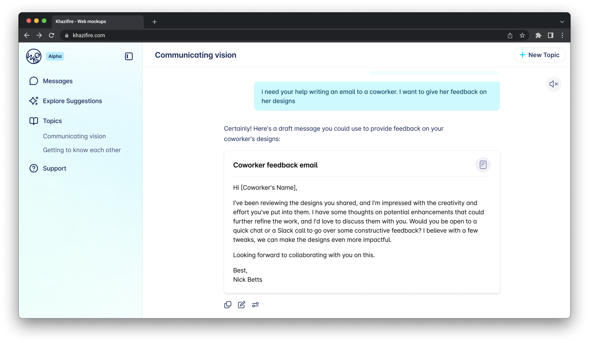Expand the tab search dropdown arrow
The height and width of the screenshot is (343, 589).
[x=562, y=22]
